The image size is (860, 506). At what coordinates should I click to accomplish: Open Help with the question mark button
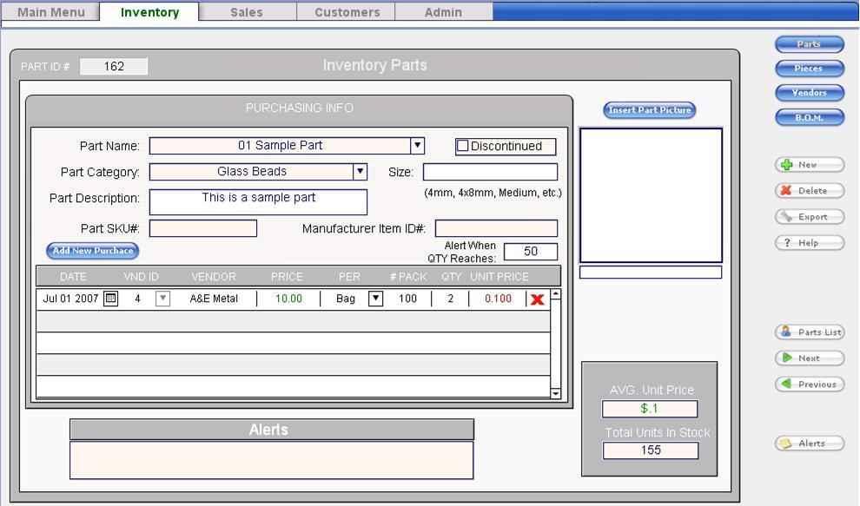tap(809, 243)
